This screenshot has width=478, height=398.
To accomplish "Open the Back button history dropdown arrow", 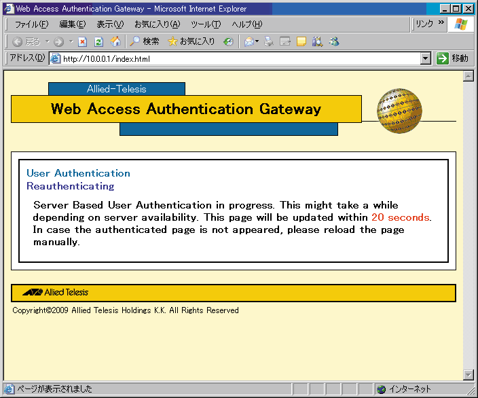I will (x=48, y=41).
